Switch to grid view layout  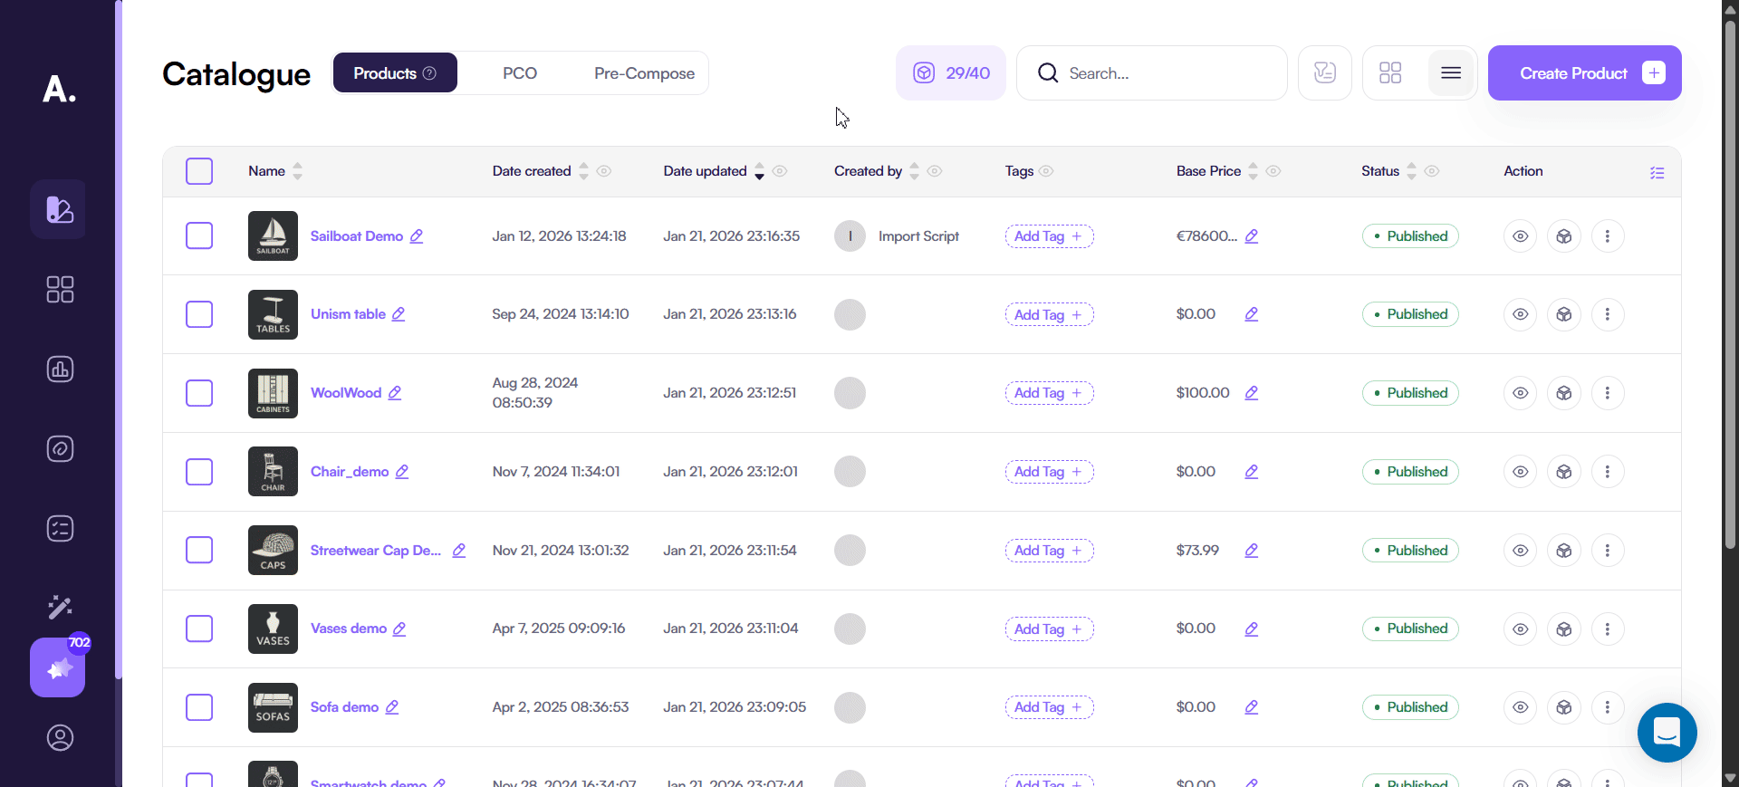point(1390,73)
